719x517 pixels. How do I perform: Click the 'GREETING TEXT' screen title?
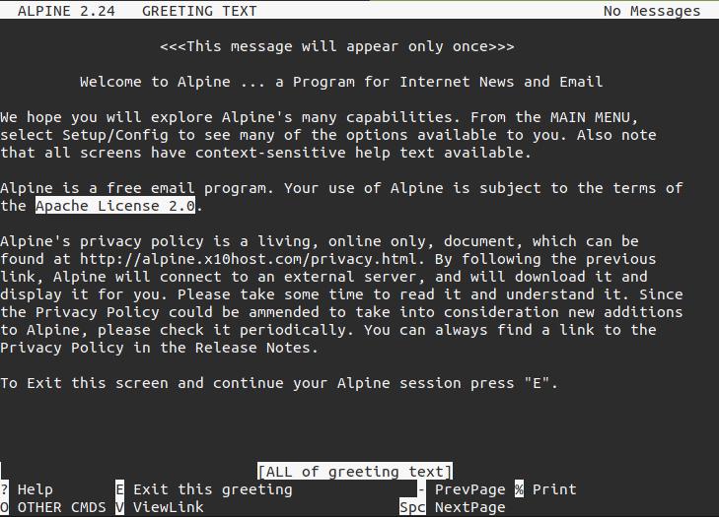(x=199, y=11)
